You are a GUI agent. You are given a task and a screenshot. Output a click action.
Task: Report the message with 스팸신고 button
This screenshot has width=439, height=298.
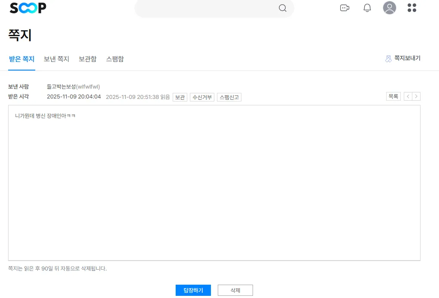(229, 97)
